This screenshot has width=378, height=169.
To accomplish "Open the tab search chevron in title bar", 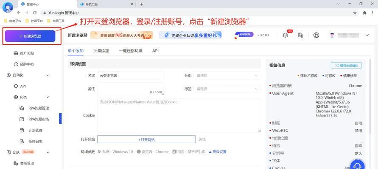I will (x=339, y=4).
